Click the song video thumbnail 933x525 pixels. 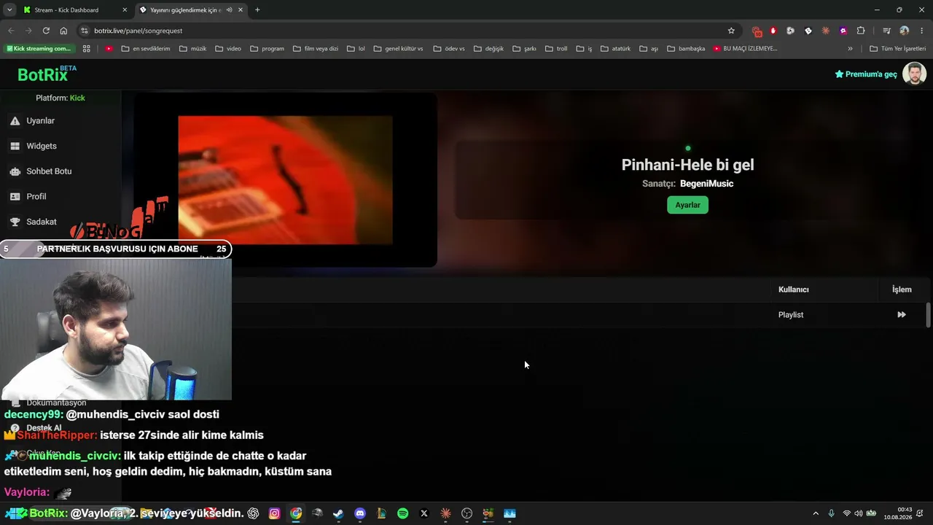[285, 180]
